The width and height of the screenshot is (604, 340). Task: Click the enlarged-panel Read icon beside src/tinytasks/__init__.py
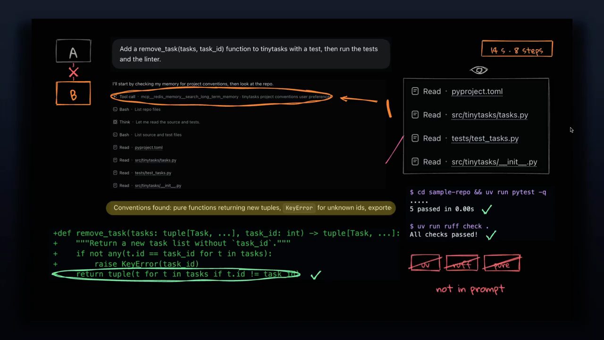click(x=415, y=161)
